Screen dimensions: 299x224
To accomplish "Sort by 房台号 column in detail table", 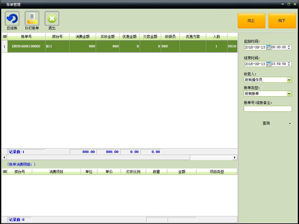I will tap(20, 172).
